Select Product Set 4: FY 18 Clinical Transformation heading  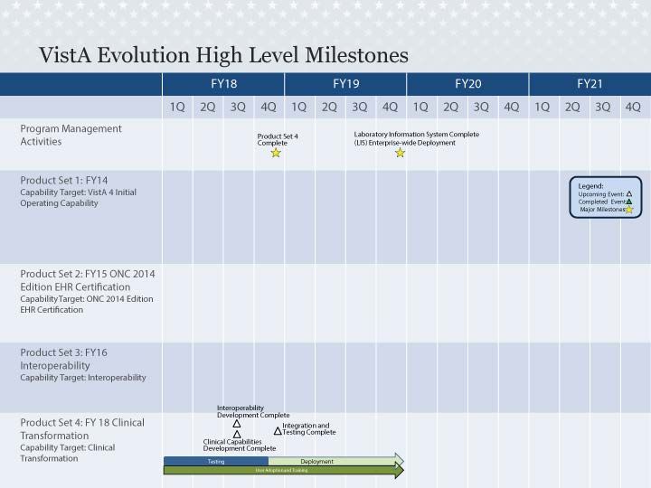[82, 428]
